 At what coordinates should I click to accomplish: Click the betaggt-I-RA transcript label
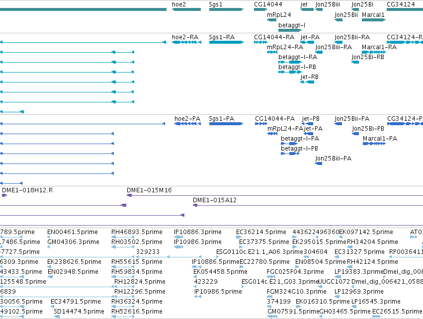(x=298, y=57)
